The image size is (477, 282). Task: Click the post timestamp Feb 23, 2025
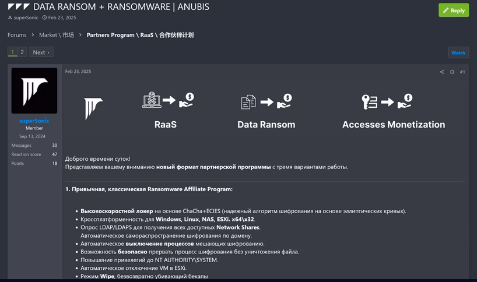click(78, 72)
